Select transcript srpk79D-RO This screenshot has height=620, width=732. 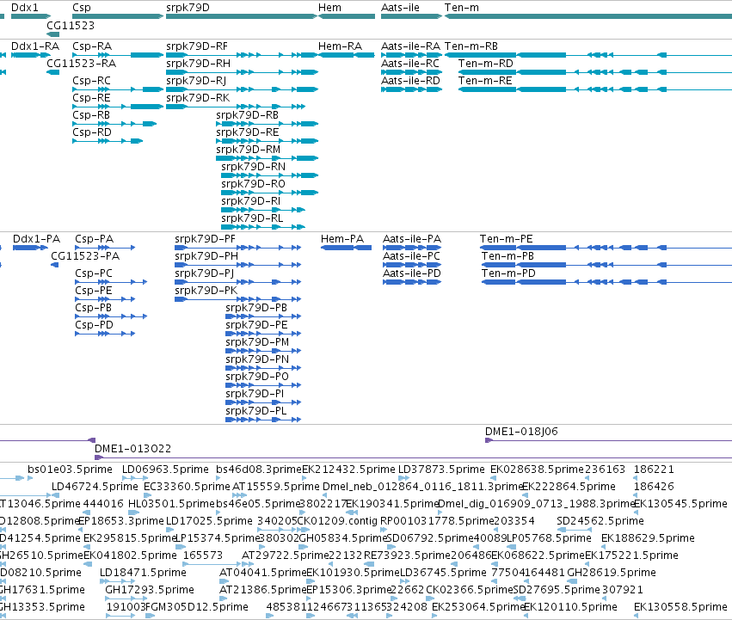coord(253,184)
